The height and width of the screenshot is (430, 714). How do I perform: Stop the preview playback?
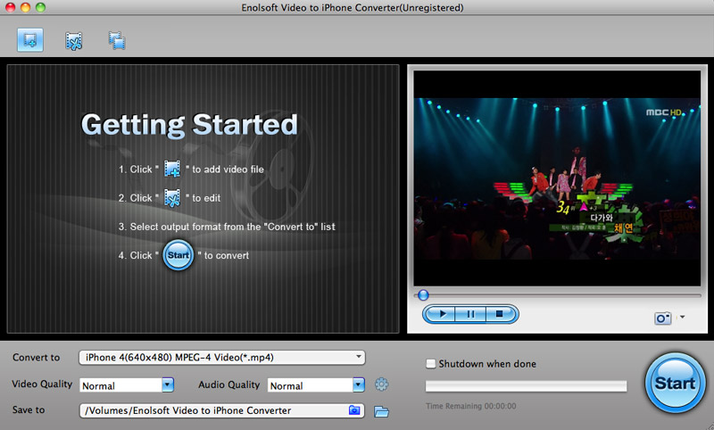pos(501,314)
